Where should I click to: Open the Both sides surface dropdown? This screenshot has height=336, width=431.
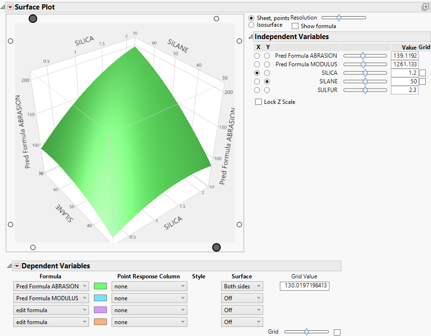click(242, 286)
